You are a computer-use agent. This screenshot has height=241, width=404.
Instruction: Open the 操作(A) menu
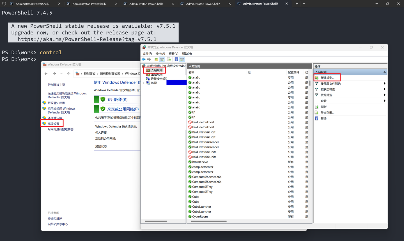pos(160,54)
